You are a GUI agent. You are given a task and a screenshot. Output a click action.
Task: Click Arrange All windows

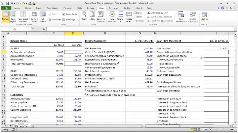pos(121,17)
